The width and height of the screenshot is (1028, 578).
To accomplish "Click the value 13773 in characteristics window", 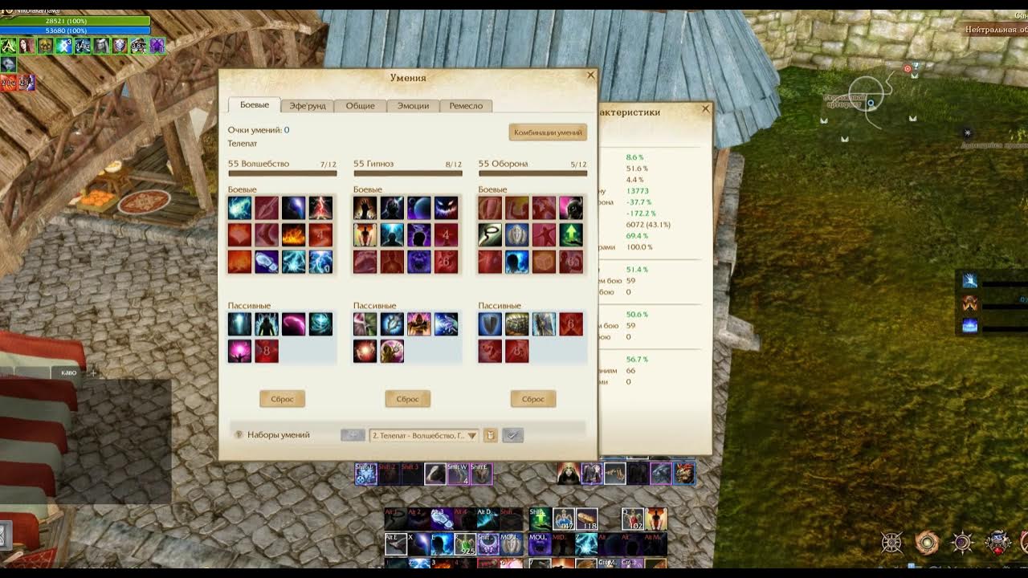I will (x=638, y=191).
